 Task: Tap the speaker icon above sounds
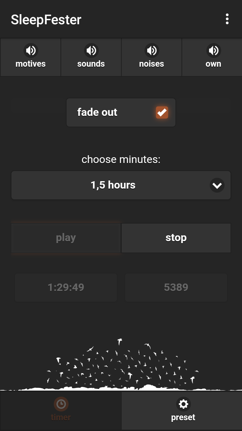[x=91, y=51]
